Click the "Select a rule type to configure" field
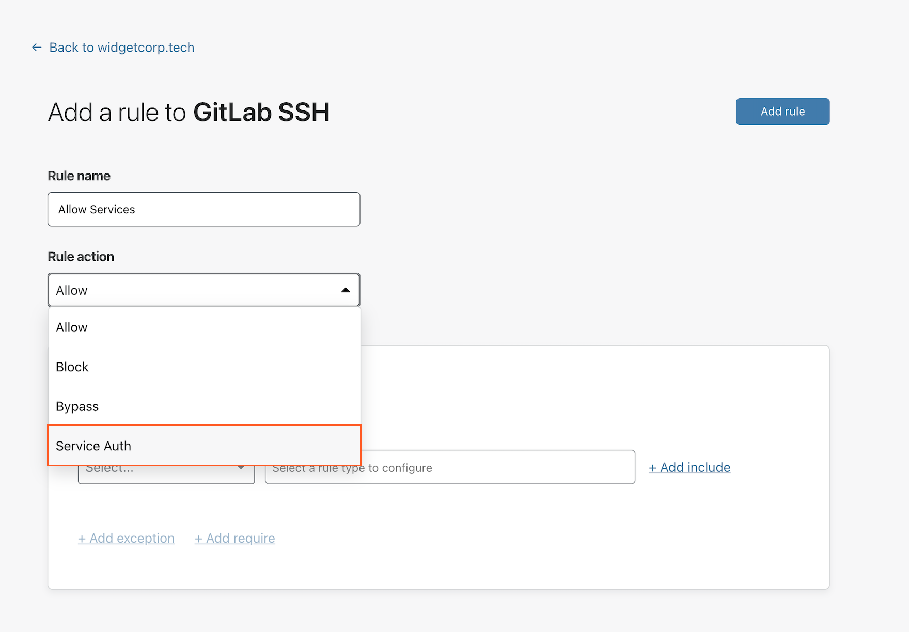The width and height of the screenshot is (909, 632). (449, 467)
